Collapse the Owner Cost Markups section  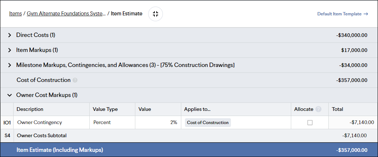(10, 95)
